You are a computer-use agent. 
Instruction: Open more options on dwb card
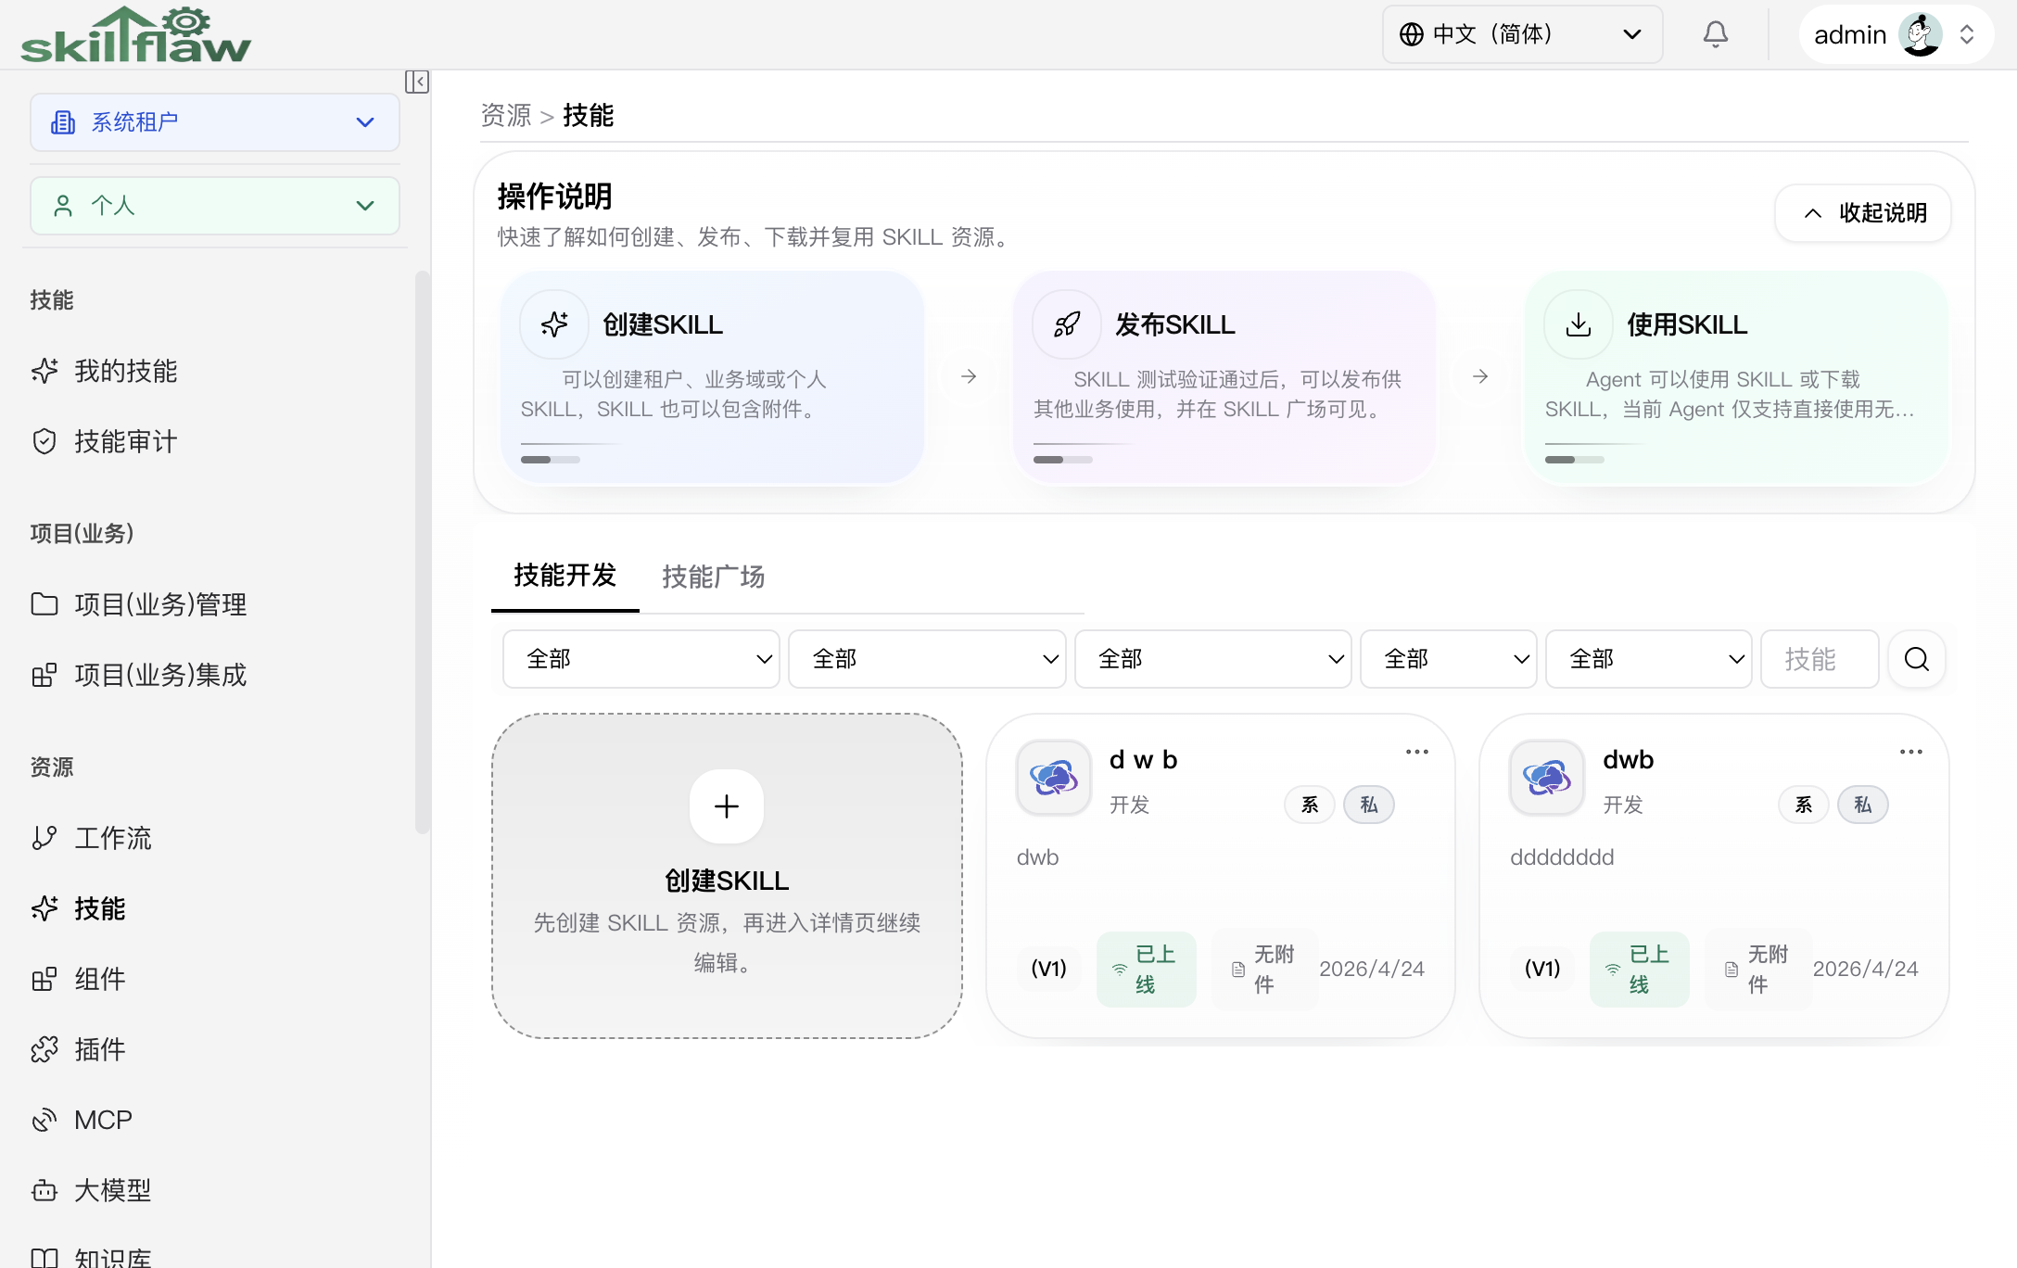pyautogui.click(x=1910, y=752)
